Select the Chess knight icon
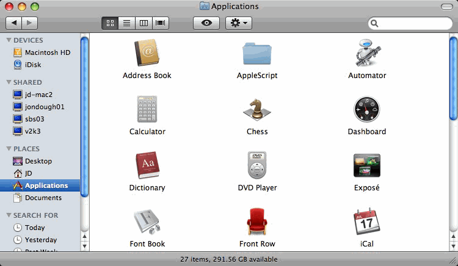 (257, 110)
